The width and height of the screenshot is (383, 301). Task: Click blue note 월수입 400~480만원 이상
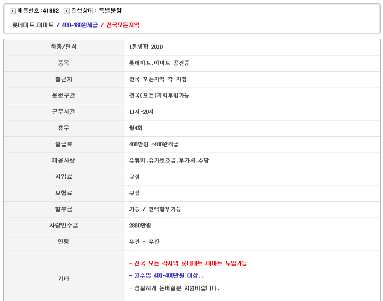click(x=166, y=276)
